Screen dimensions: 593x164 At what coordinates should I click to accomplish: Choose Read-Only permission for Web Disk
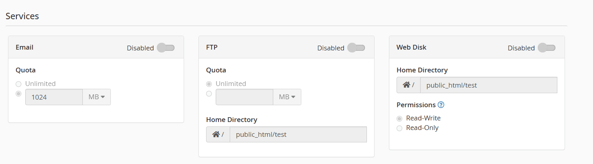pos(399,128)
